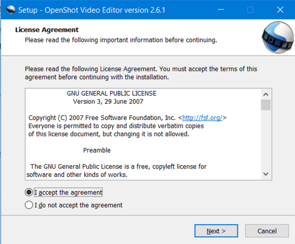Click the OpenShot icon in title bar
Image resolution: width=295 pixels, height=244 pixels.
10,10
